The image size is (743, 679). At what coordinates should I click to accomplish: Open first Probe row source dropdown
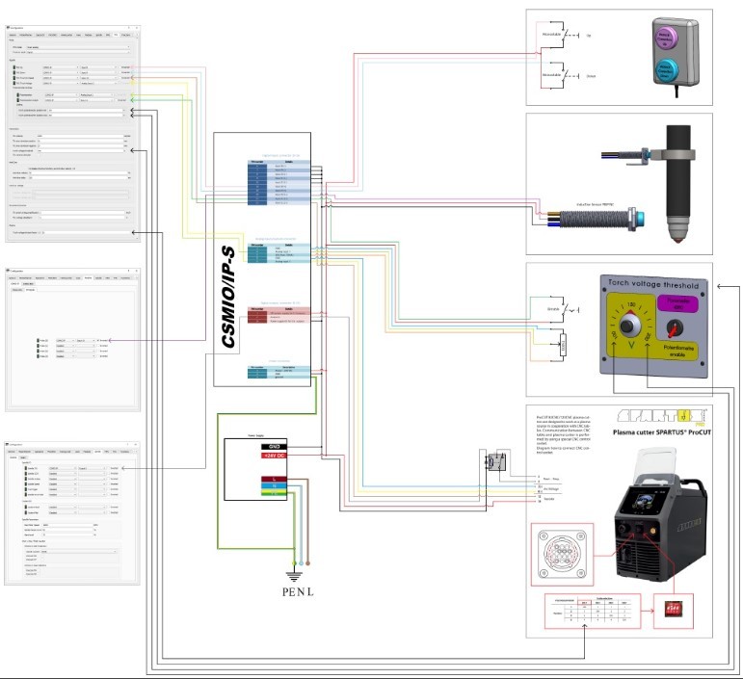[65, 340]
